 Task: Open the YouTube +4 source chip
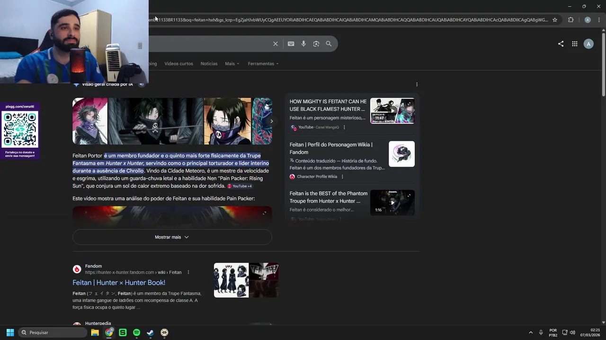click(x=240, y=186)
